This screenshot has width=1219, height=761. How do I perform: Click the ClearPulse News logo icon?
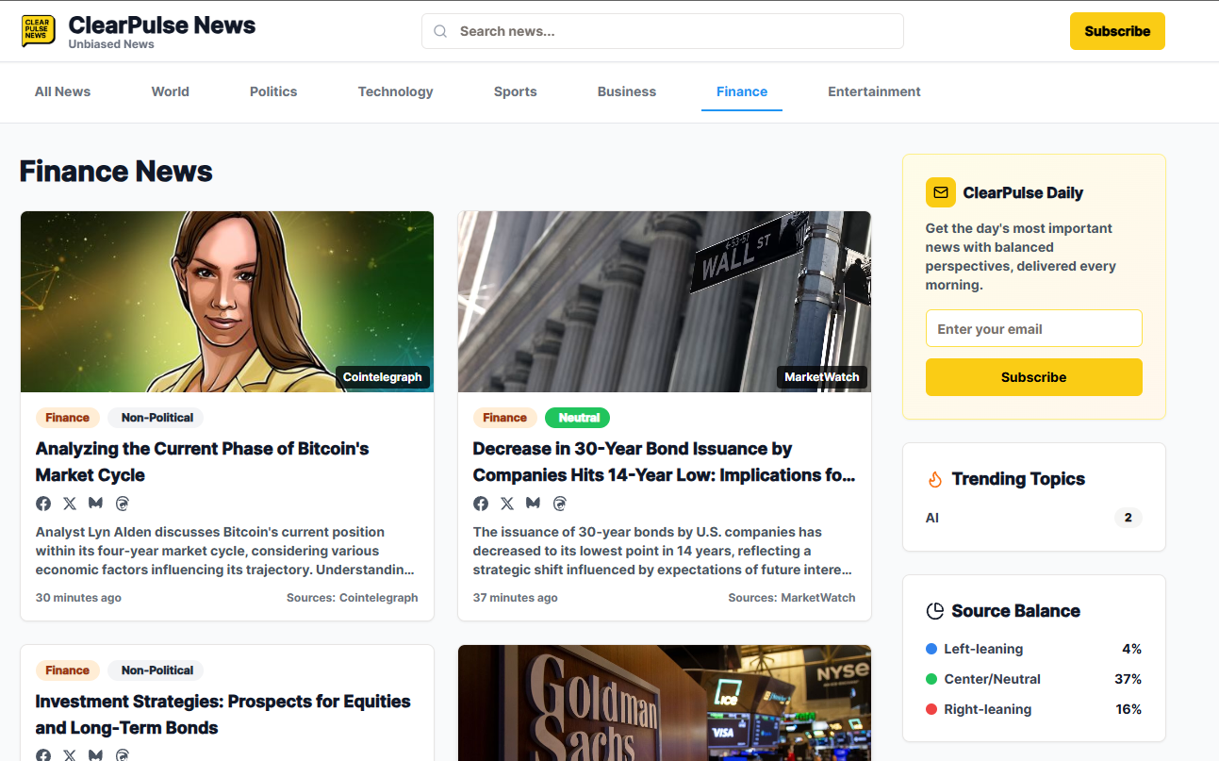pos(39,31)
